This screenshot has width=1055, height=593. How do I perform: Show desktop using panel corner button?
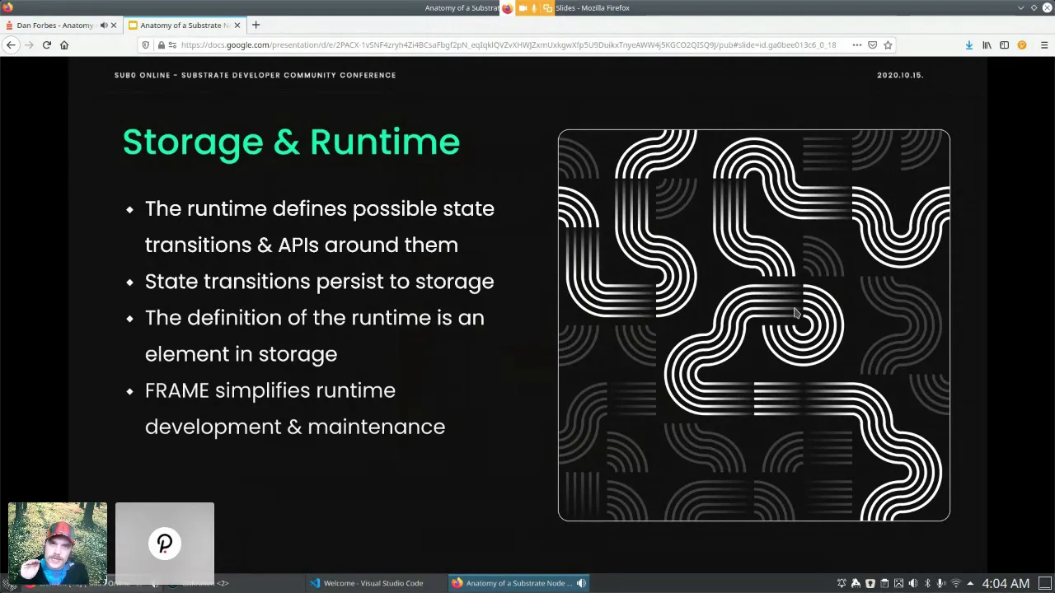(x=1044, y=584)
